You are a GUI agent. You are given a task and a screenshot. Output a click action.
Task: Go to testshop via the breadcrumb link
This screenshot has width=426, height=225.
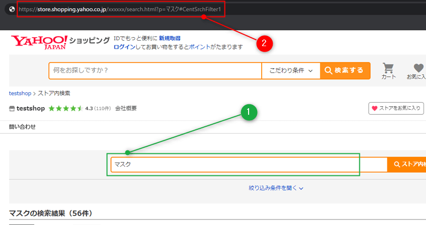20,93
